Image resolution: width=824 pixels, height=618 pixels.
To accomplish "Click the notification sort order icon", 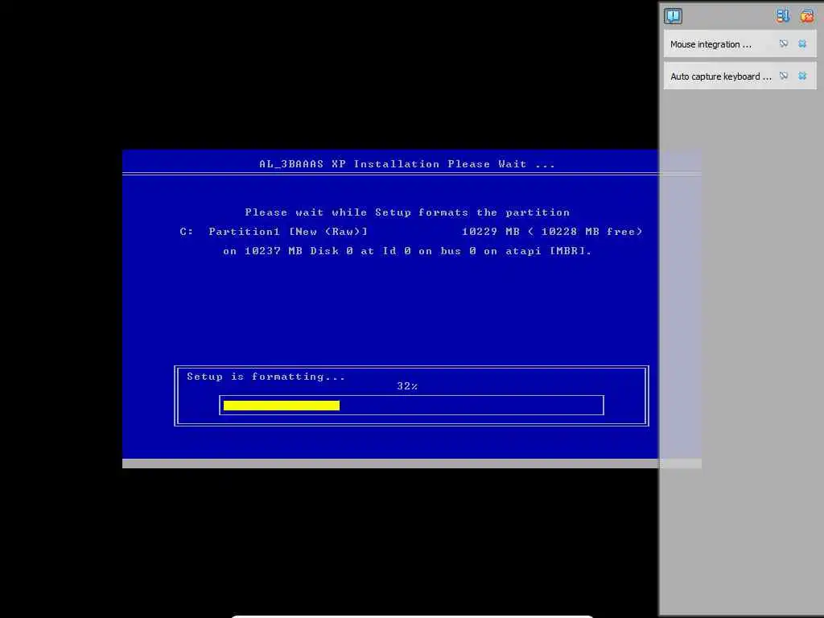I will point(782,16).
